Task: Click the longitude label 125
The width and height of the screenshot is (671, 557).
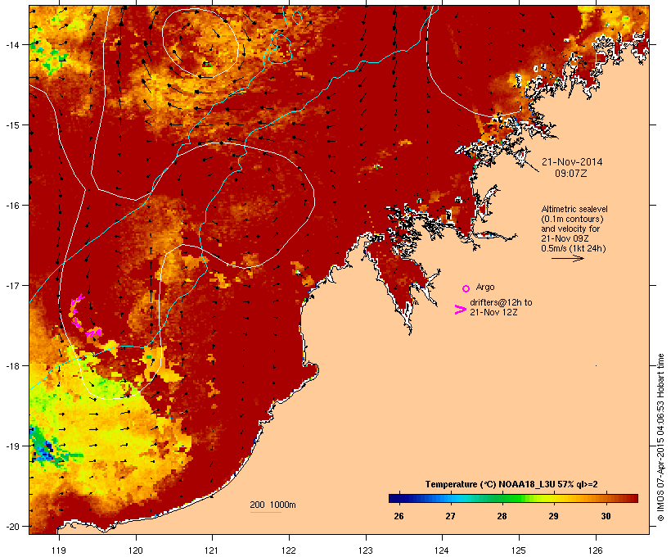Action: coord(519,550)
